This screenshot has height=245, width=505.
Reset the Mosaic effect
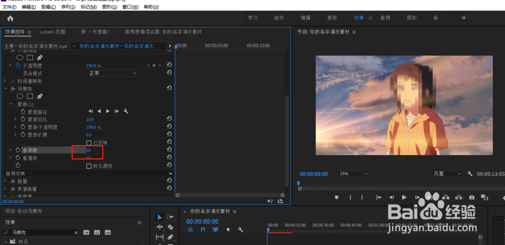coord(169,88)
